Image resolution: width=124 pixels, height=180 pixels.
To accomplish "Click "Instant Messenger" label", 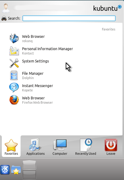I will [x=37, y=86].
